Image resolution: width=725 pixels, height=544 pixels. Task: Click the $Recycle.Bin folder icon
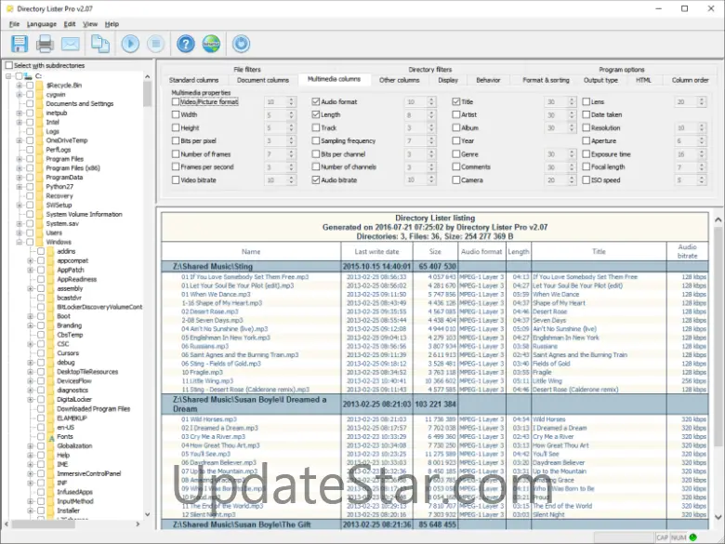coord(39,86)
